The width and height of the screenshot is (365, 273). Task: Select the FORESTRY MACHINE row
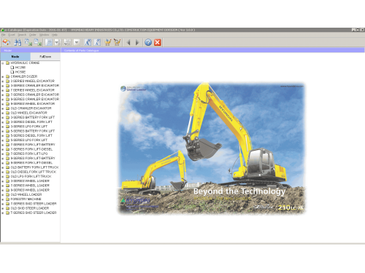pyautogui.click(x=26, y=199)
